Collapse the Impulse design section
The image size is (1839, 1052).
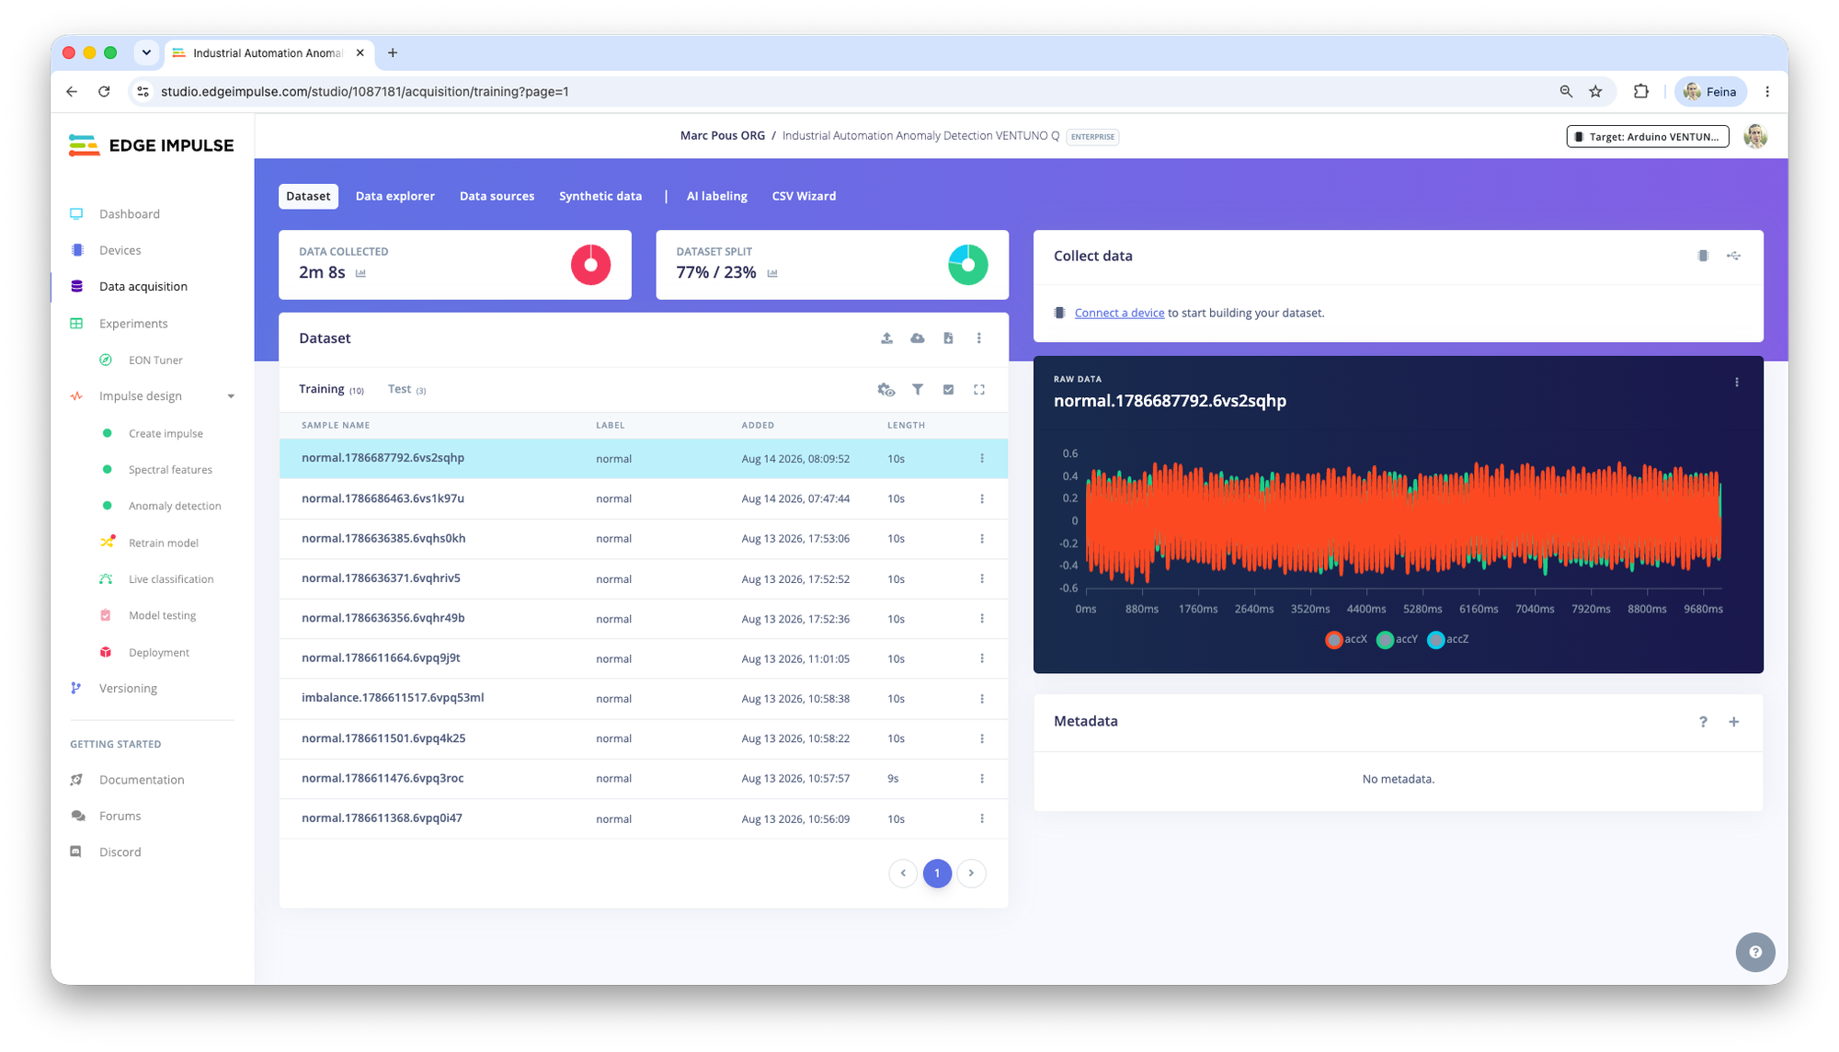[x=231, y=396]
